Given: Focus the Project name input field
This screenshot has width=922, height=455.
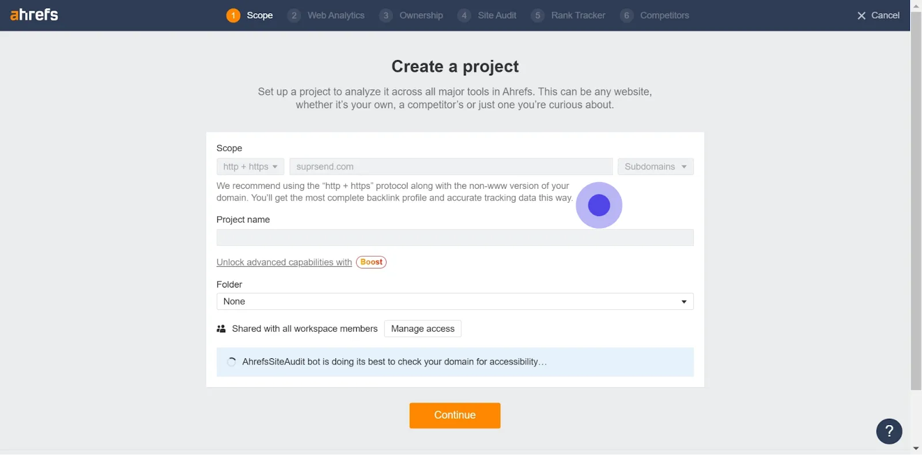Looking at the screenshot, I should coord(455,237).
